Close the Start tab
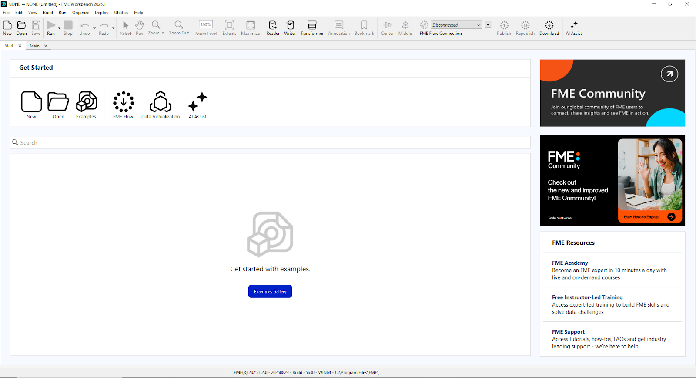 tap(20, 46)
